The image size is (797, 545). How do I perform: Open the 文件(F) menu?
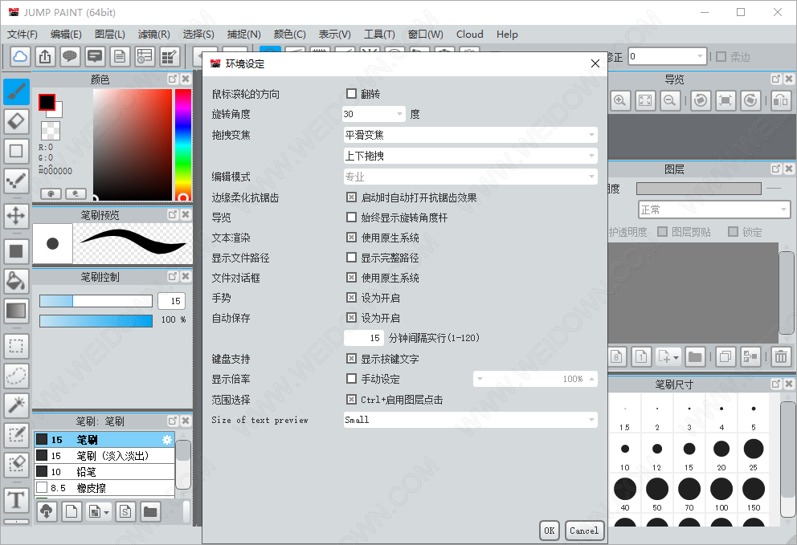tap(22, 34)
